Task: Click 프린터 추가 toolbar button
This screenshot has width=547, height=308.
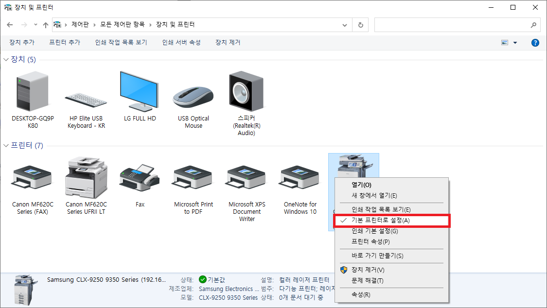Action: tap(65, 42)
